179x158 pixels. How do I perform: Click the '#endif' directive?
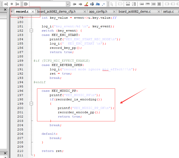tap(40, 82)
